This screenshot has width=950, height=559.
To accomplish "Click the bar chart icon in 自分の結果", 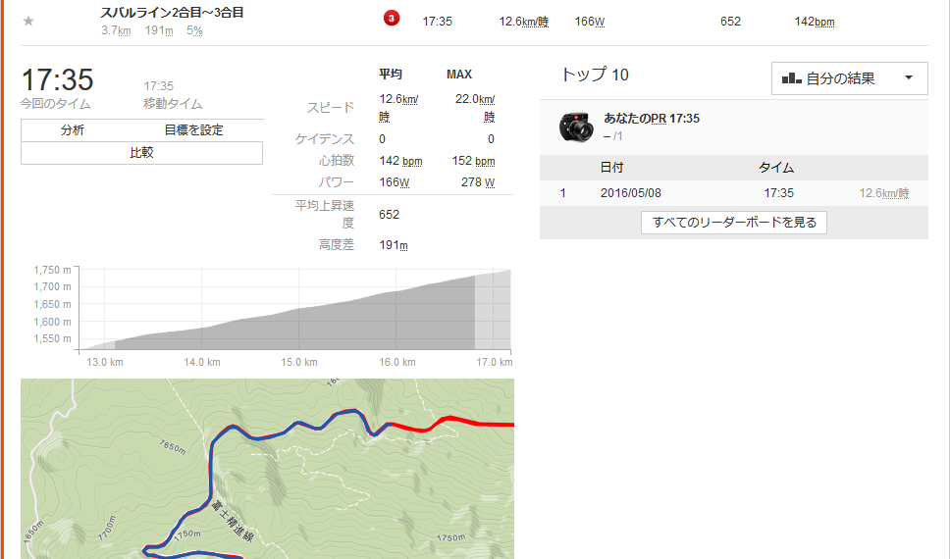I will (x=792, y=78).
